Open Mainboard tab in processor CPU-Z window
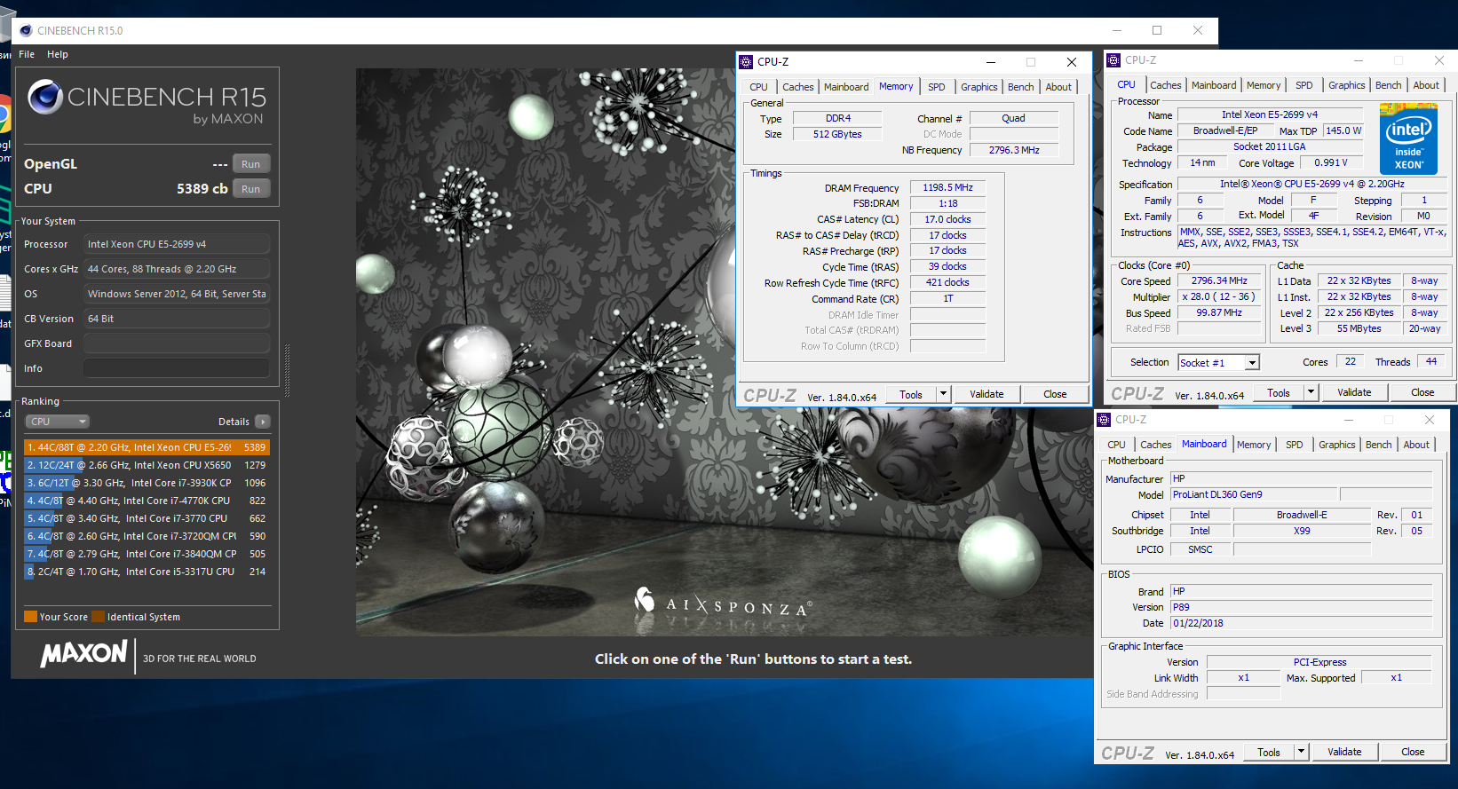 1213,85
